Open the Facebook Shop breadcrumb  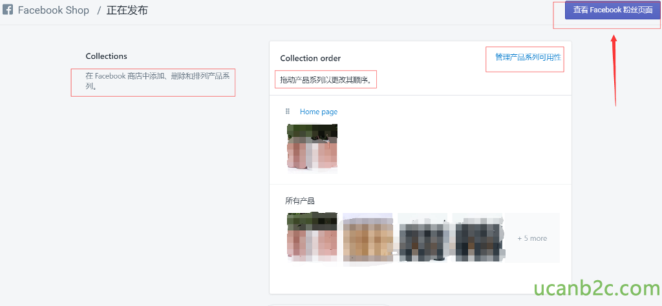tap(54, 10)
